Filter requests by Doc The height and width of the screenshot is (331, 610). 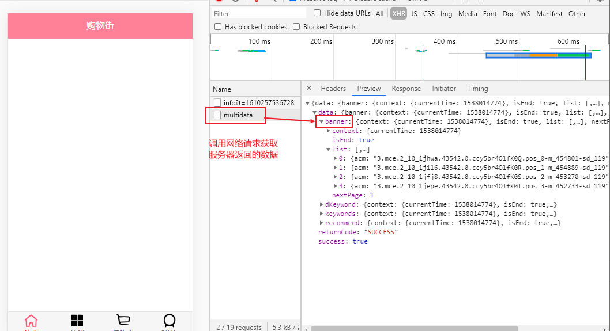509,14
